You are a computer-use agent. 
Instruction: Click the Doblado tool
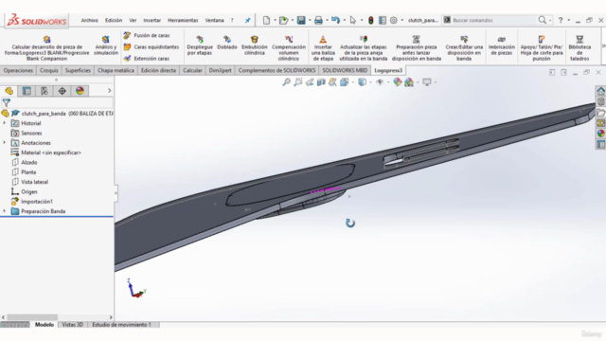[x=227, y=43]
